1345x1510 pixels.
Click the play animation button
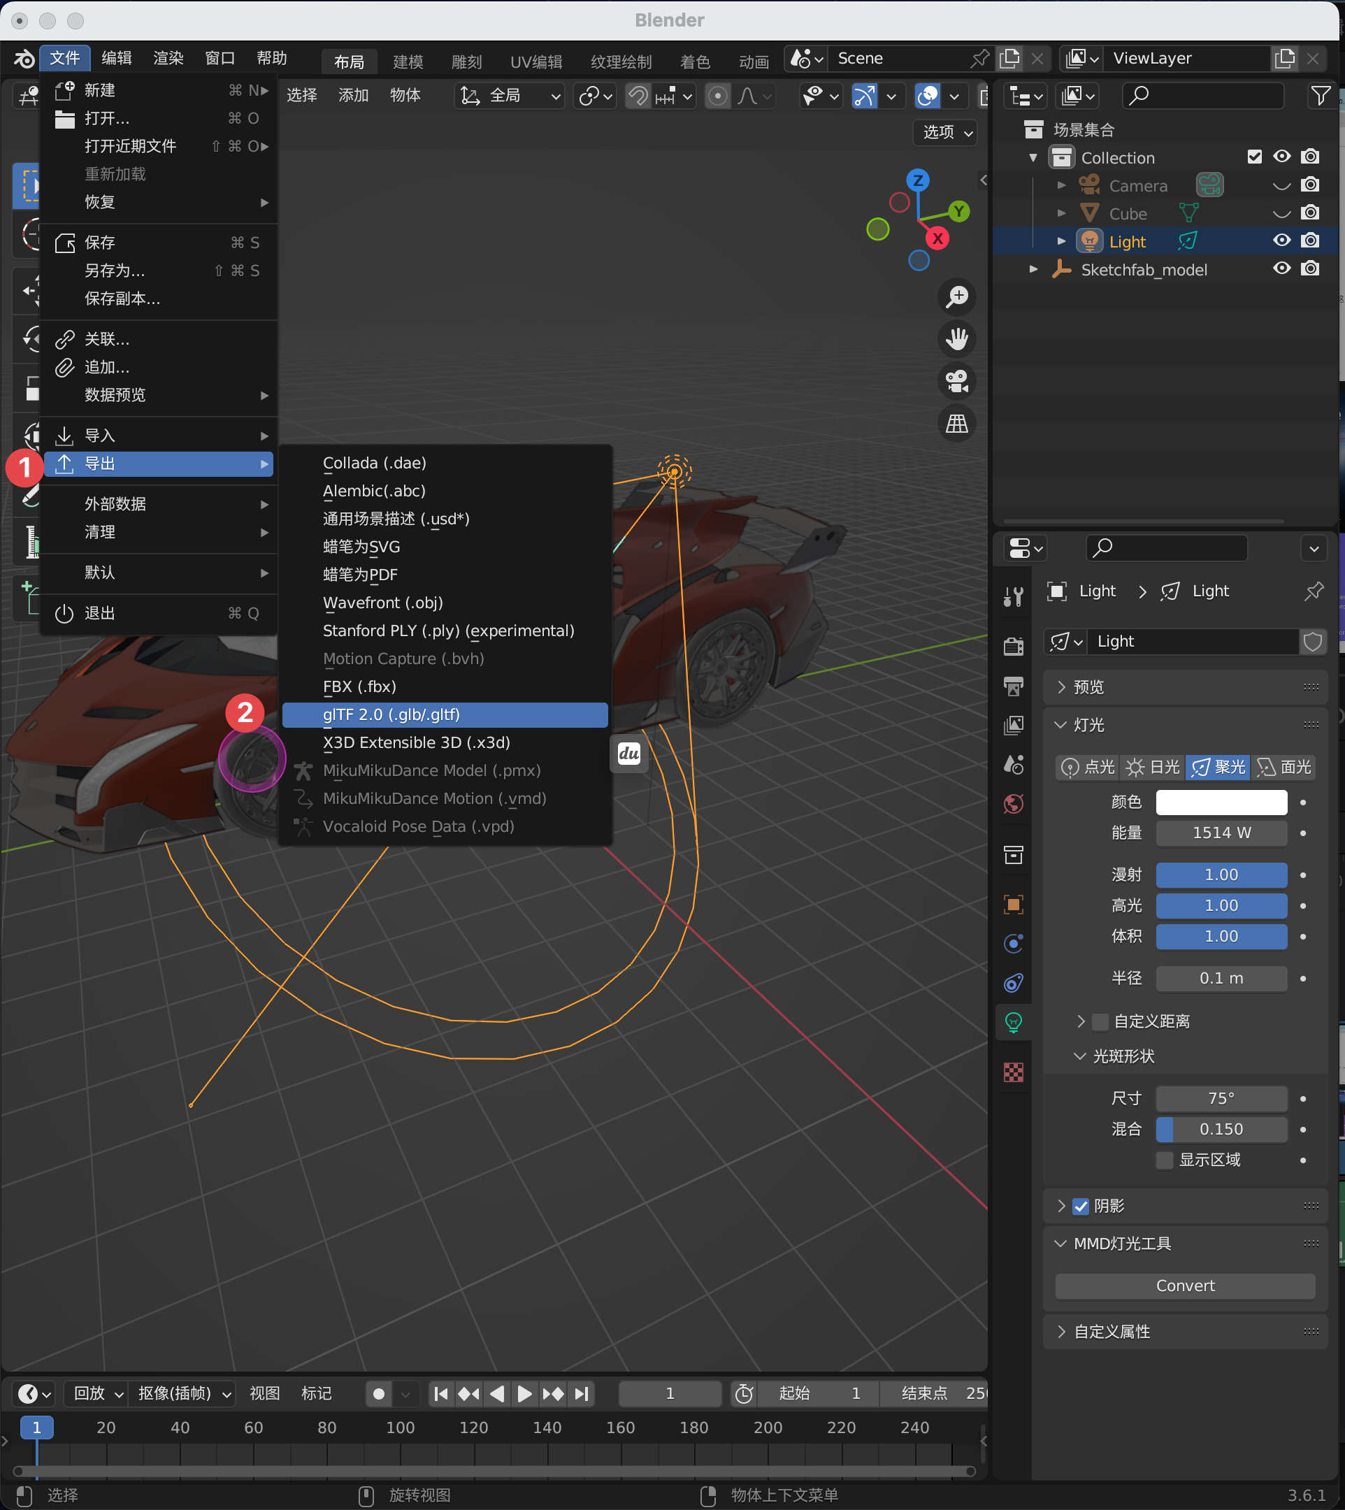click(x=524, y=1393)
